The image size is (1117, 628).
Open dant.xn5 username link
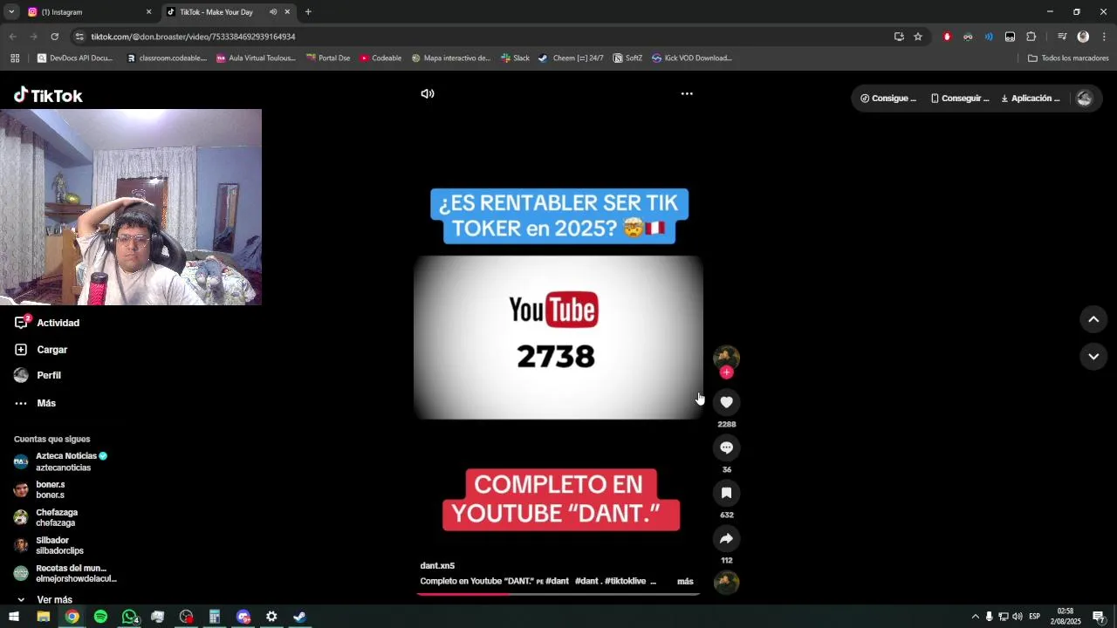pyautogui.click(x=437, y=565)
